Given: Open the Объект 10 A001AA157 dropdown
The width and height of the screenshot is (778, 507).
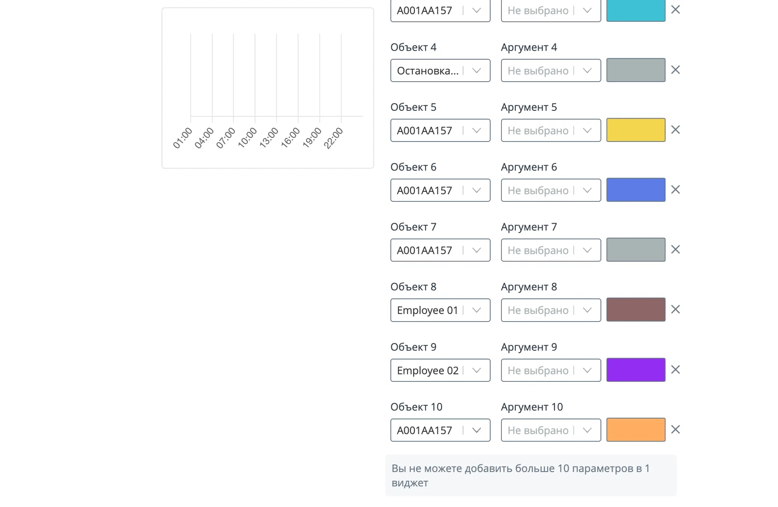Looking at the screenshot, I should pos(440,430).
